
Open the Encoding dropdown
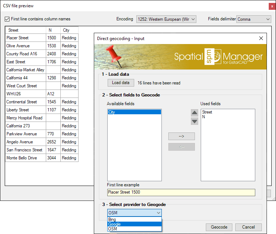(x=166, y=19)
